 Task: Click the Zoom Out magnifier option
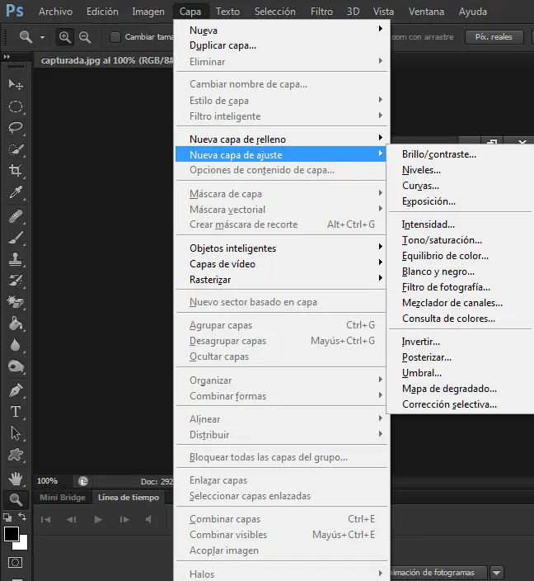pyautogui.click(x=85, y=37)
